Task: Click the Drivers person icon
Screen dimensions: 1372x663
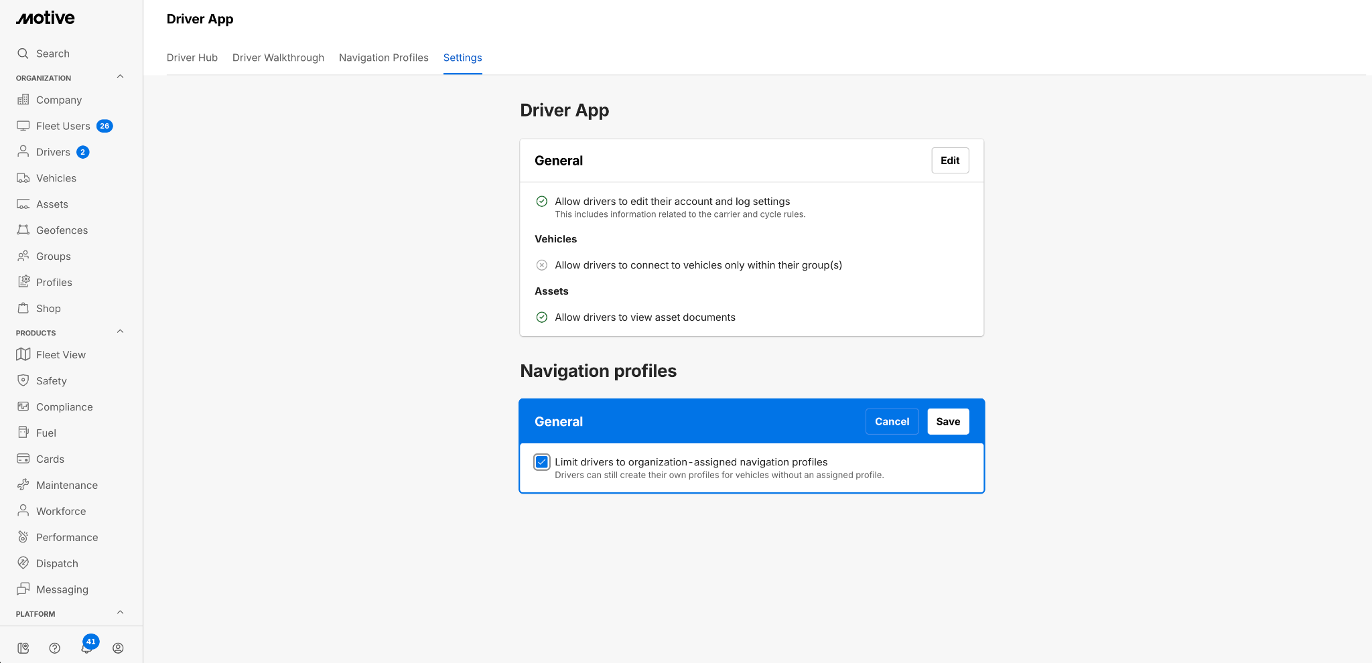Action: pyautogui.click(x=23, y=152)
